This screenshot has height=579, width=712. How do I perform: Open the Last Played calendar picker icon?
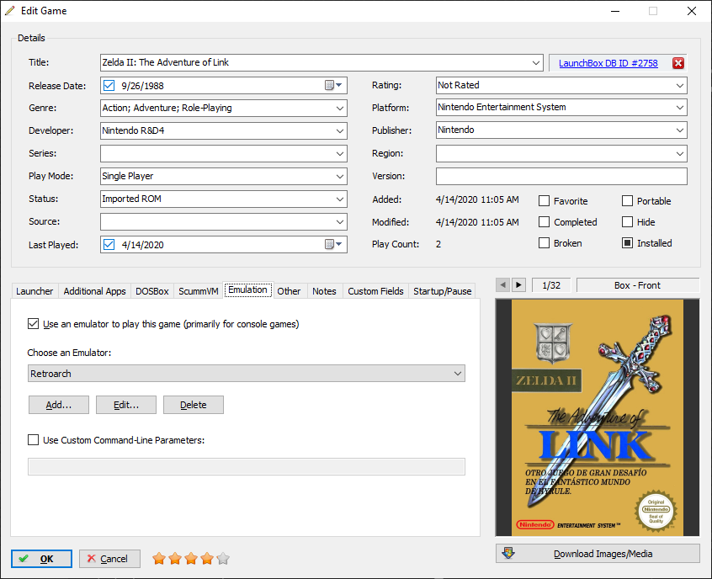tap(333, 244)
